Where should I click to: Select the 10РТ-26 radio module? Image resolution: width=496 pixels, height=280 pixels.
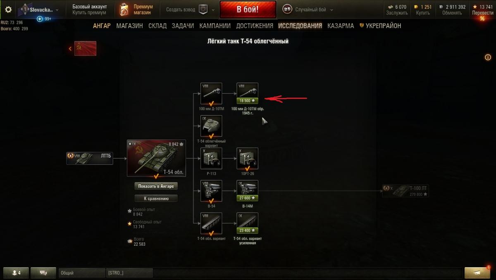(248, 159)
